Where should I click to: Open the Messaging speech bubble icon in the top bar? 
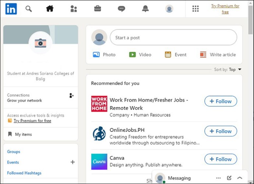pyautogui.click(x=121, y=9)
